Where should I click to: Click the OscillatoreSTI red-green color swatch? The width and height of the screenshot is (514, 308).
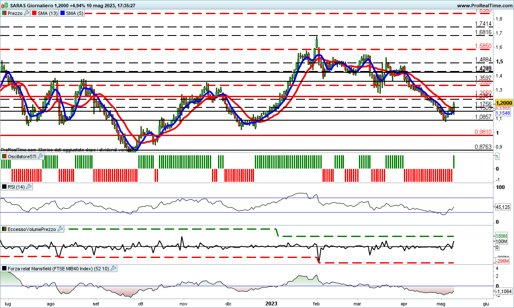click(x=4, y=157)
